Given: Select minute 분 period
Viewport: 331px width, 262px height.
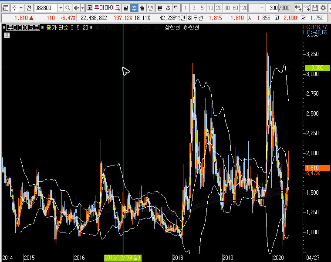Looking at the screenshot, I should click(160, 8).
